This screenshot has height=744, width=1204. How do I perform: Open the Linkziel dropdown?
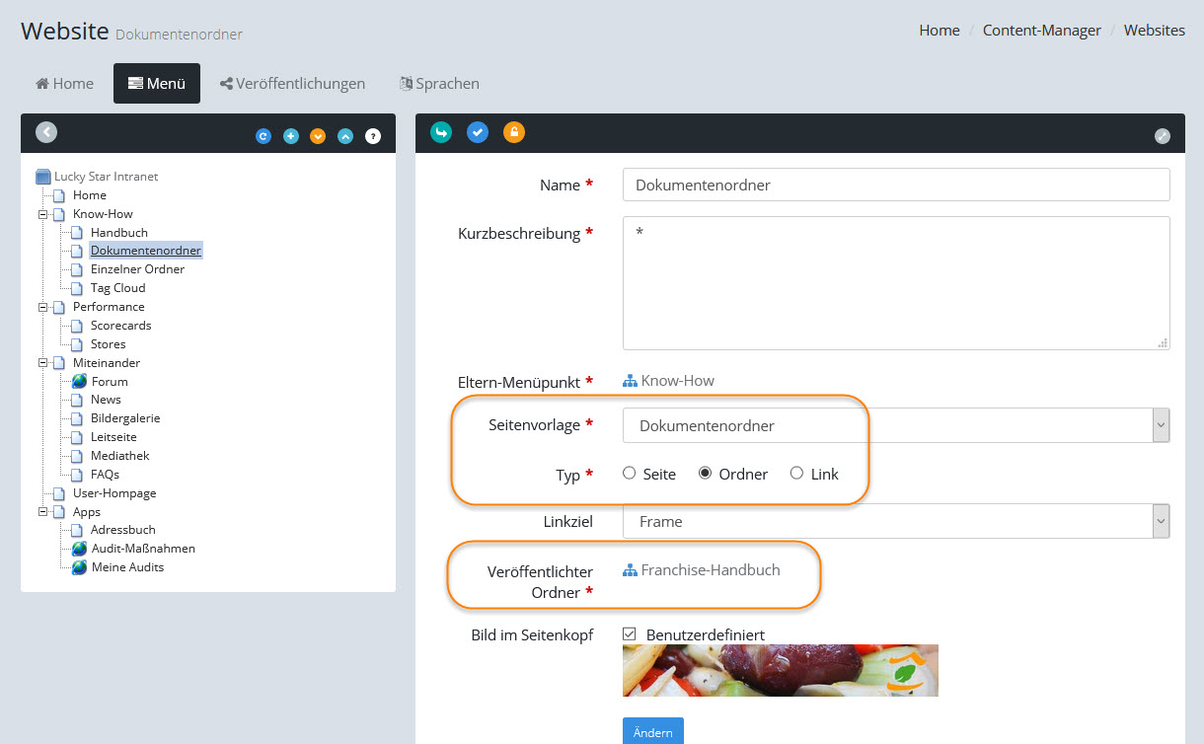point(895,521)
